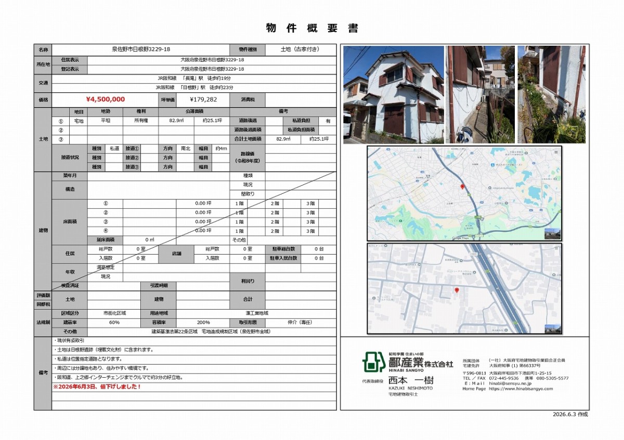
Task: Click the office address 大阪府岸和田市下池田町1-25-15
Action: [x=521, y=373]
